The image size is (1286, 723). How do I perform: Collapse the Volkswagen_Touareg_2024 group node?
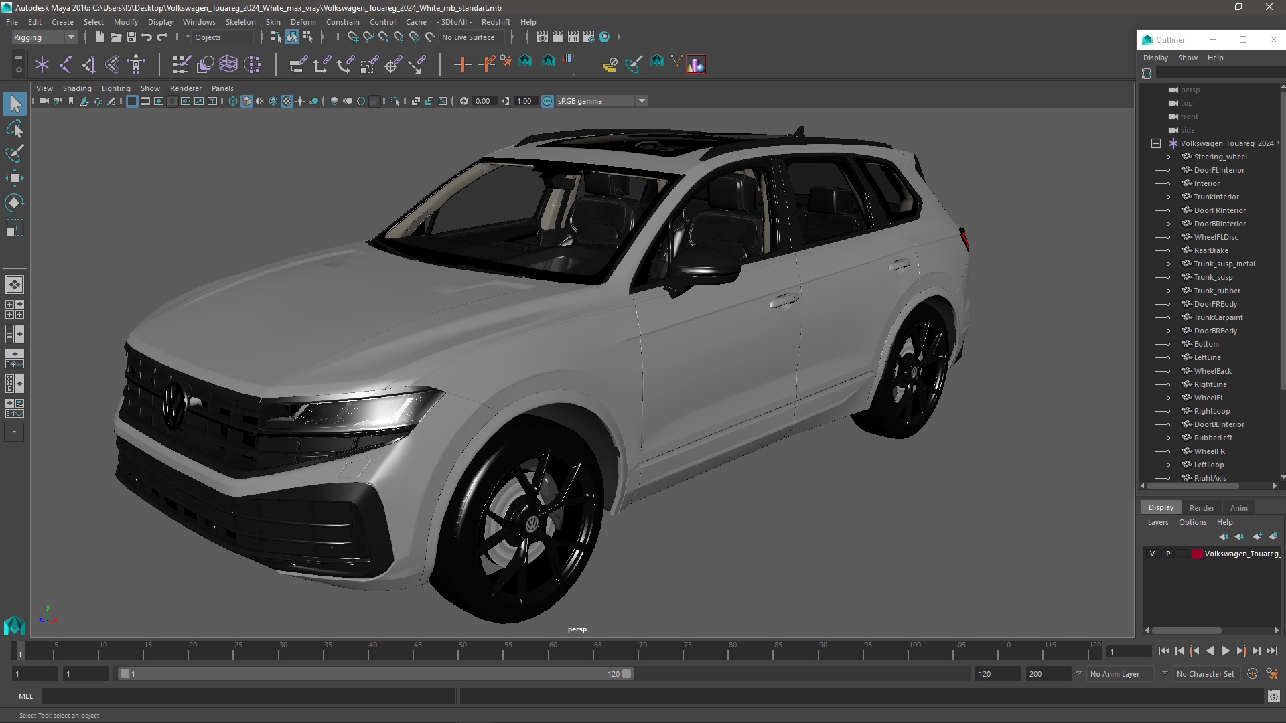[x=1156, y=143]
